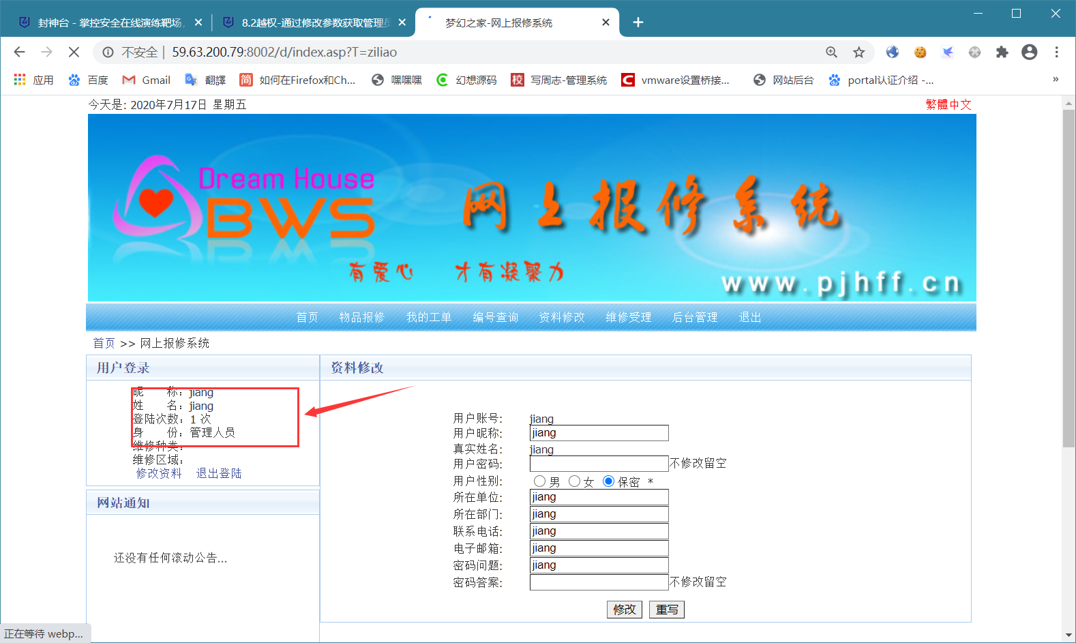Select 男 gender radio button
Image resolution: width=1076 pixels, height=643 pixels.
(x=539, y=481)
